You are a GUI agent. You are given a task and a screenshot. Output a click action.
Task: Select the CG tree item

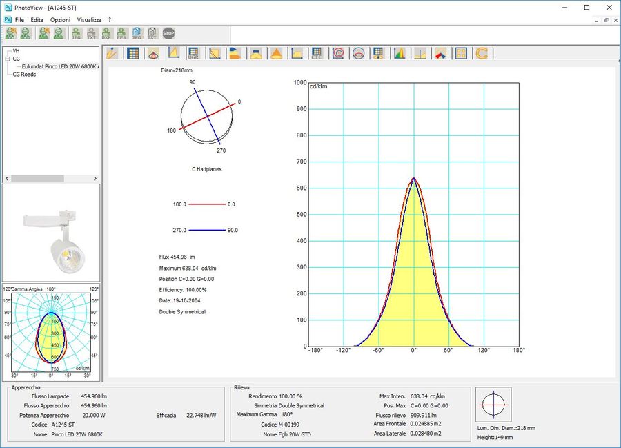coord(17,59)
